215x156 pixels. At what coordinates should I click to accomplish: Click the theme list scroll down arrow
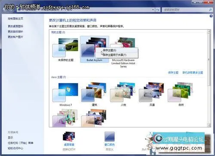[x=209, y=125]
